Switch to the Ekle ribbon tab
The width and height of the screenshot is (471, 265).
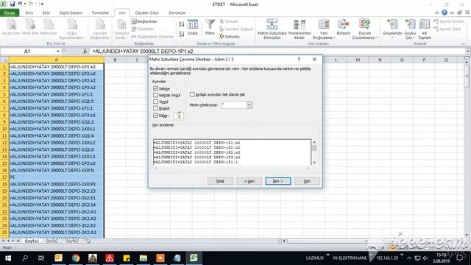(x=46, y=13)
